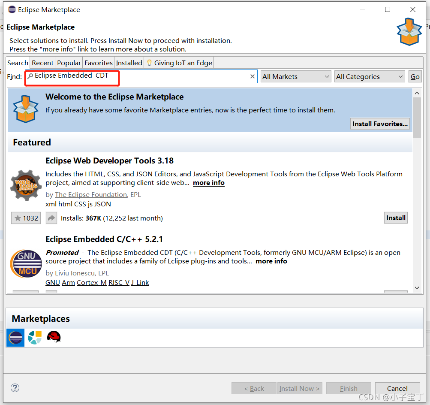430x405 pixels.
Task: Maximize the Eclipse Marketplace window
Action: pos(388,9)
